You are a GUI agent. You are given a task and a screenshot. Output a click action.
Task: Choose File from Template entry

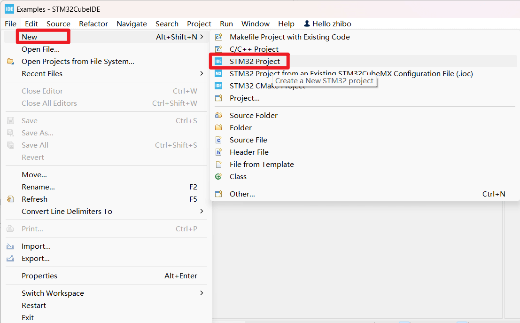[x=262, y=164]
